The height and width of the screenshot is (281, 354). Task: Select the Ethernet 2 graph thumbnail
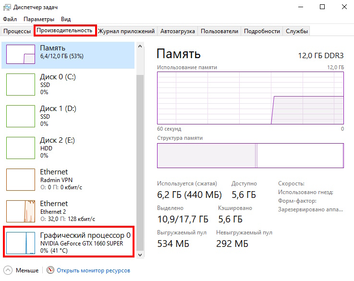(21, 211)
